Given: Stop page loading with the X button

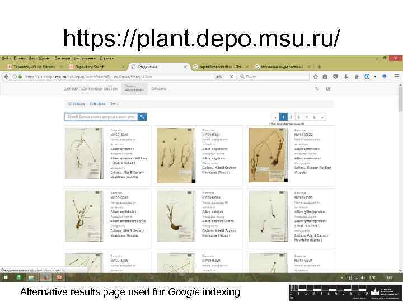Looking at the screenshot, I should tap(231, 77).
